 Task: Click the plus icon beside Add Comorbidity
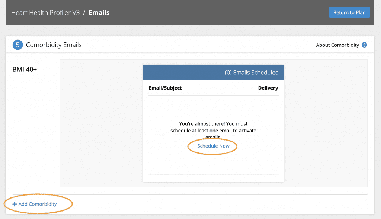click(15, 204)
